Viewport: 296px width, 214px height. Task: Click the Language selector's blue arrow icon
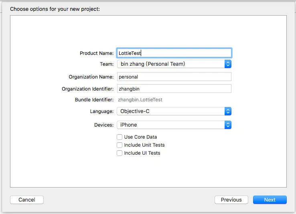tap(228, 111)
